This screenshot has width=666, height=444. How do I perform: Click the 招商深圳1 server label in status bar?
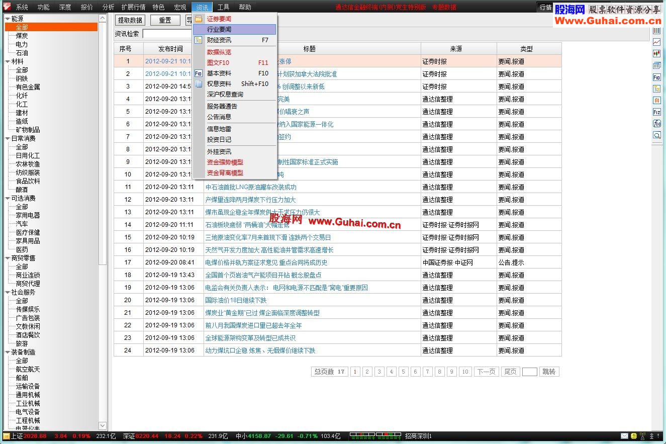418,436
